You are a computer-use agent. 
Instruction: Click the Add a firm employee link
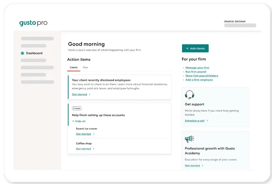(199, 80)
